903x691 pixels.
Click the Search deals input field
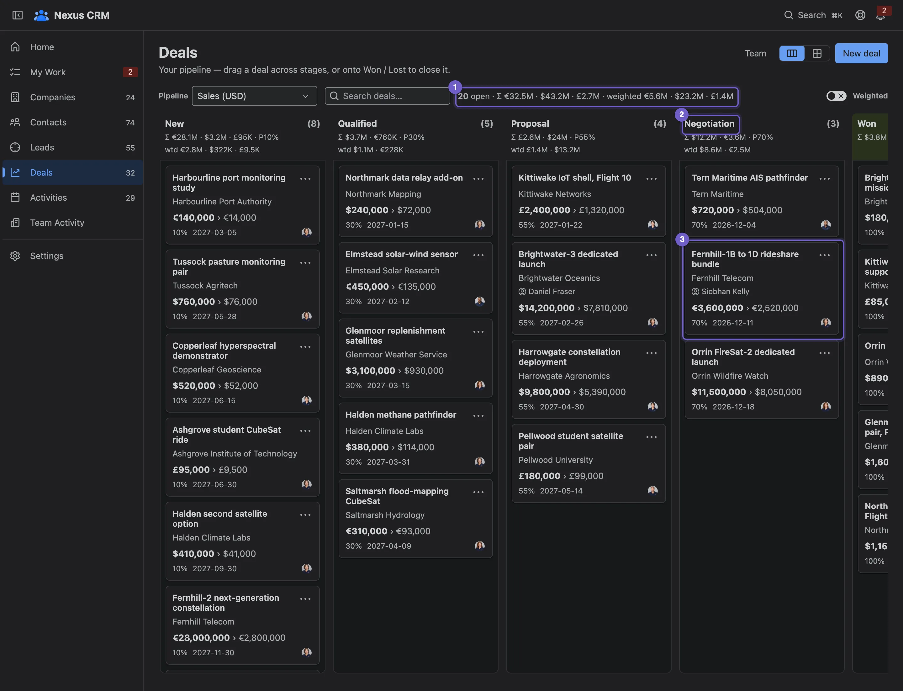387,96
